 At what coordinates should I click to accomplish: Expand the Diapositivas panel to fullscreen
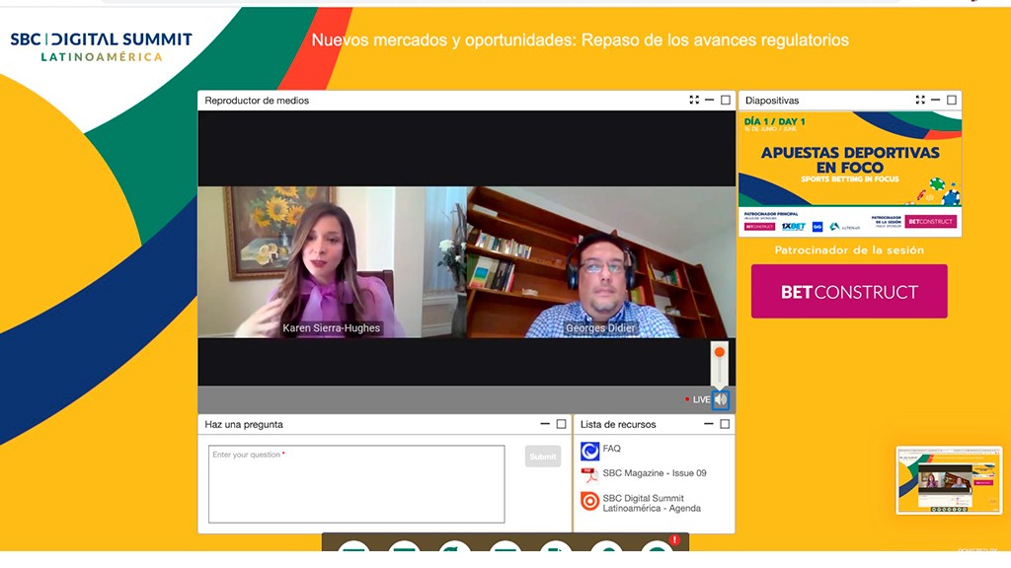(x=920, y=100)
